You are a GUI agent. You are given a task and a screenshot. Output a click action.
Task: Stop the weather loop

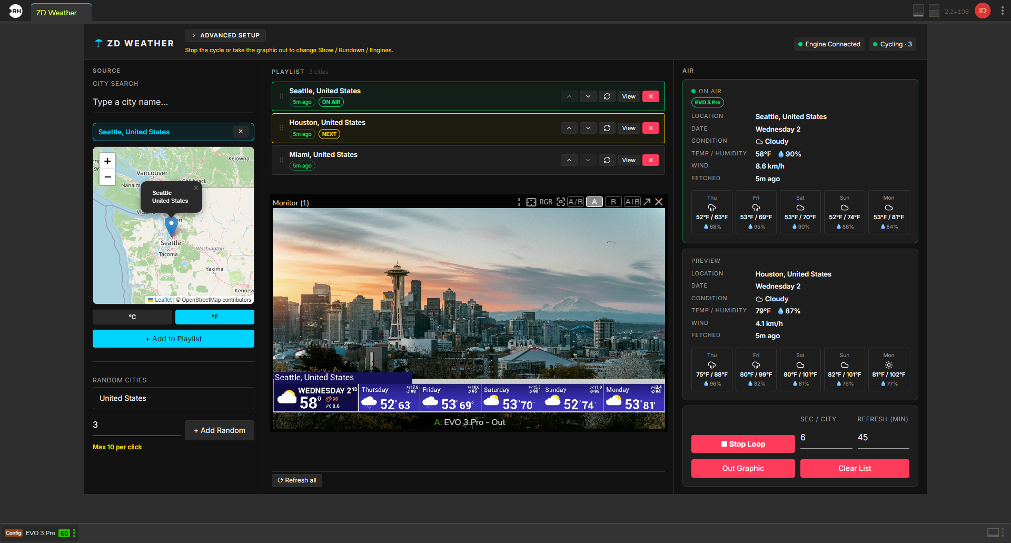coord(743,444)
